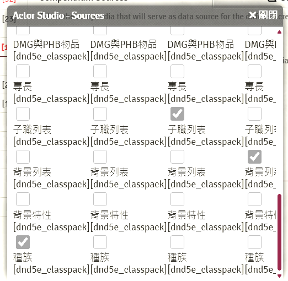This screenshot has height=281, width=288.
Task: Click the 子職列表 label in the second column
Action: pos(109,129)
